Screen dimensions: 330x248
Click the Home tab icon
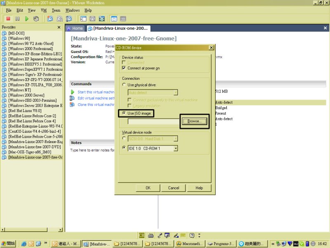(x=68, y=29)
